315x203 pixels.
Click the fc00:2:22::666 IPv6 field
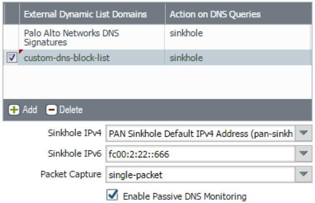(x=200, y=154)
